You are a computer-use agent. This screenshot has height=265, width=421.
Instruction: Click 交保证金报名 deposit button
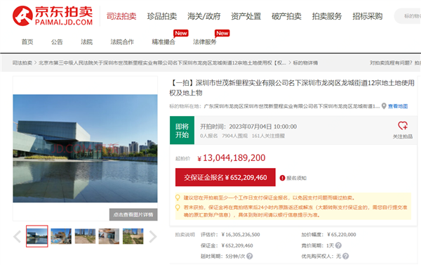coord(225,177)
